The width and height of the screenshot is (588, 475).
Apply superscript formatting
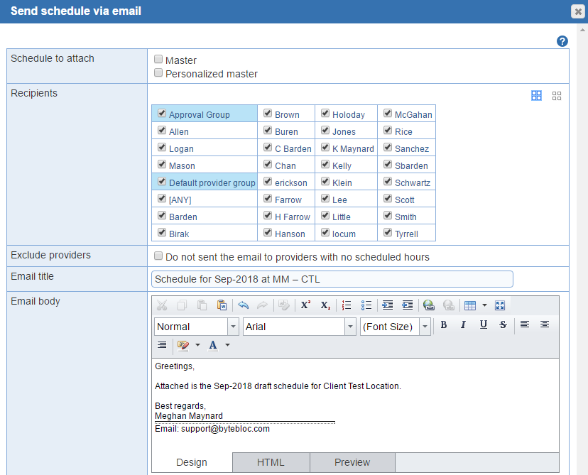point(305,305)
